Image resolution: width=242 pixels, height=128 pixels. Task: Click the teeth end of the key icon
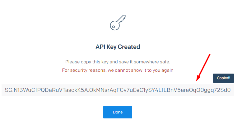pos(123,17)
